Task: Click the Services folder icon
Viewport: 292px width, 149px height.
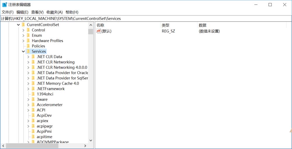Action: (x=28, y=51)
